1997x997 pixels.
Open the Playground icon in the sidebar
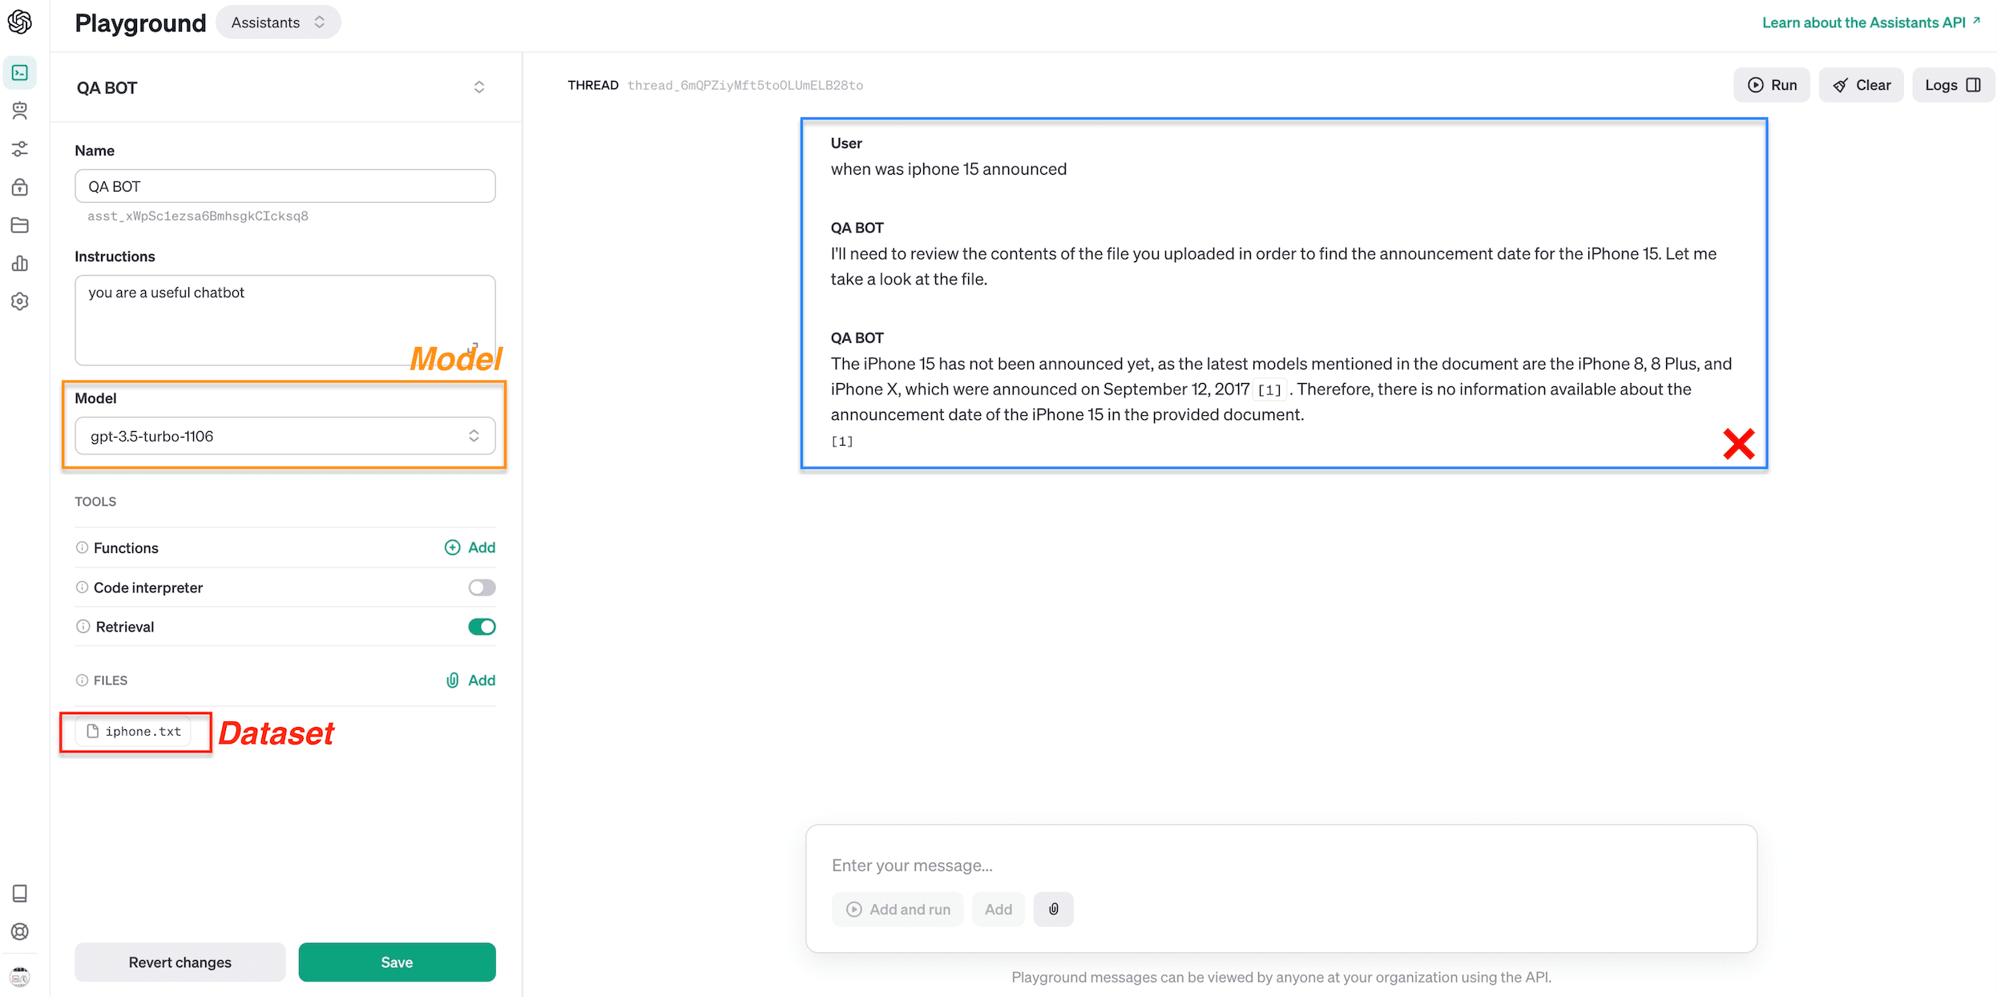click(20, 73)
